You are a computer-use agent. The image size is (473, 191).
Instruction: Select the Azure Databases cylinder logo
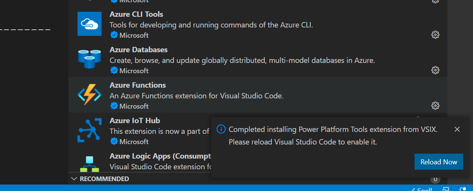point(89,59)
